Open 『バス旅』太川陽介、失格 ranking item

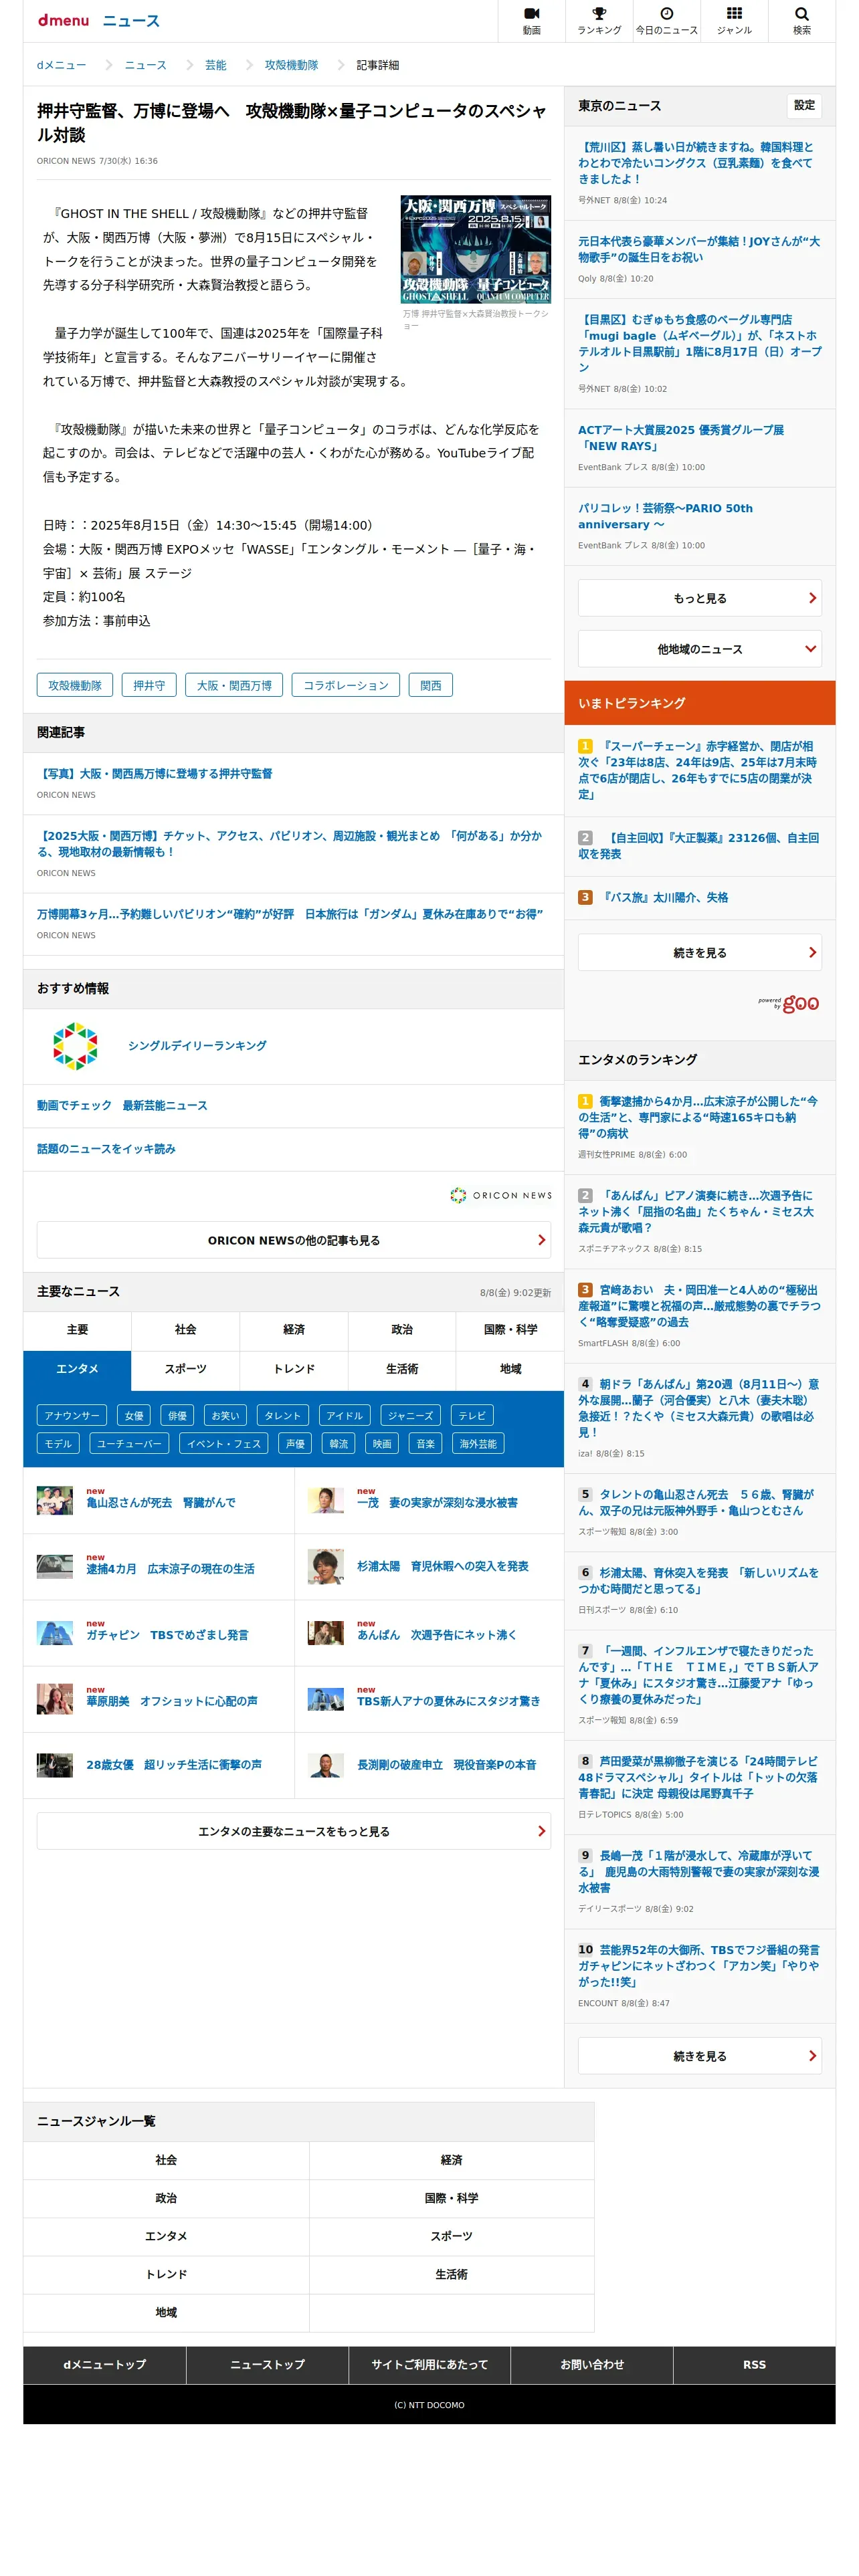coord(664,898)
